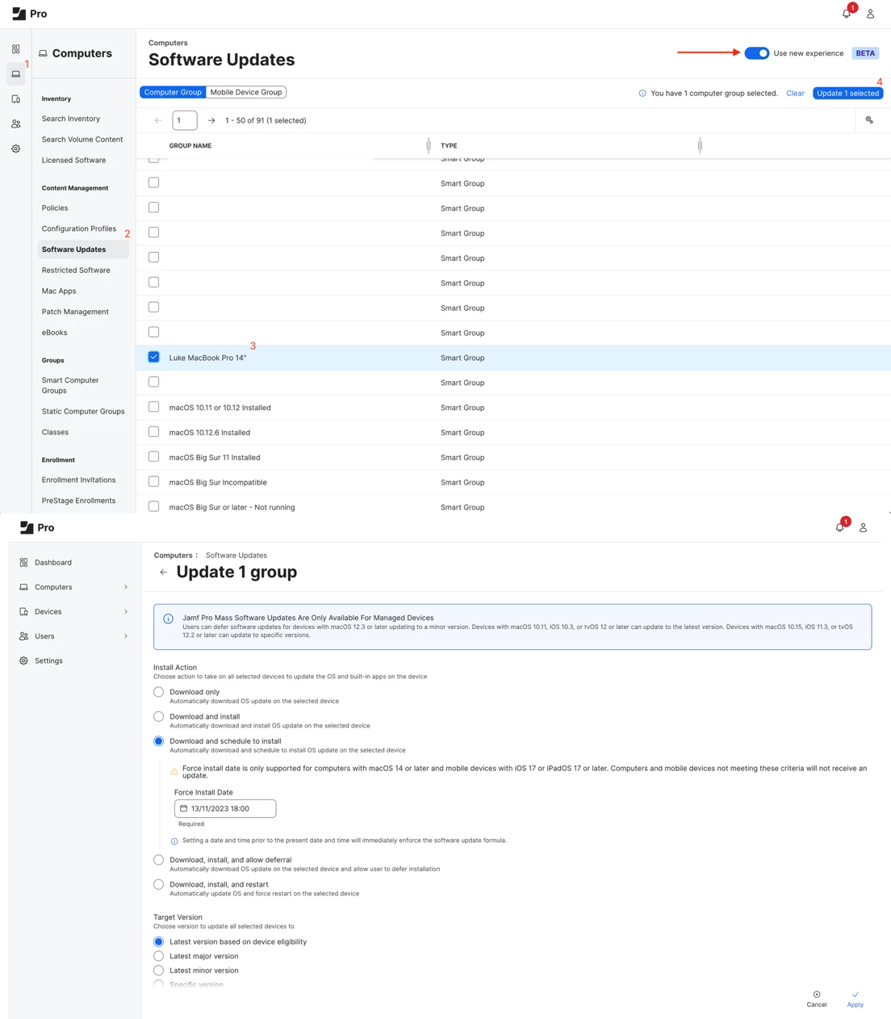891x1019 pixels.
Task: Open Dashboard in bottom sidebar
Action: click(53, 563)
